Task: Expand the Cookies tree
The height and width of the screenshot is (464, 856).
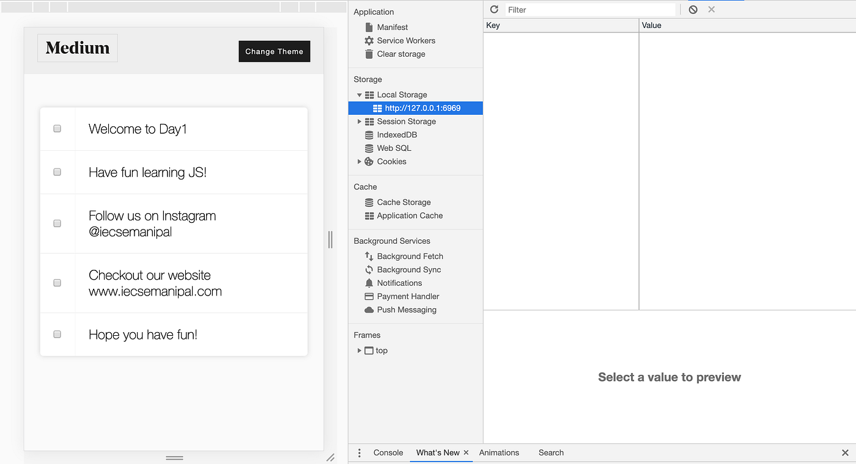Action: coord(360,162)
